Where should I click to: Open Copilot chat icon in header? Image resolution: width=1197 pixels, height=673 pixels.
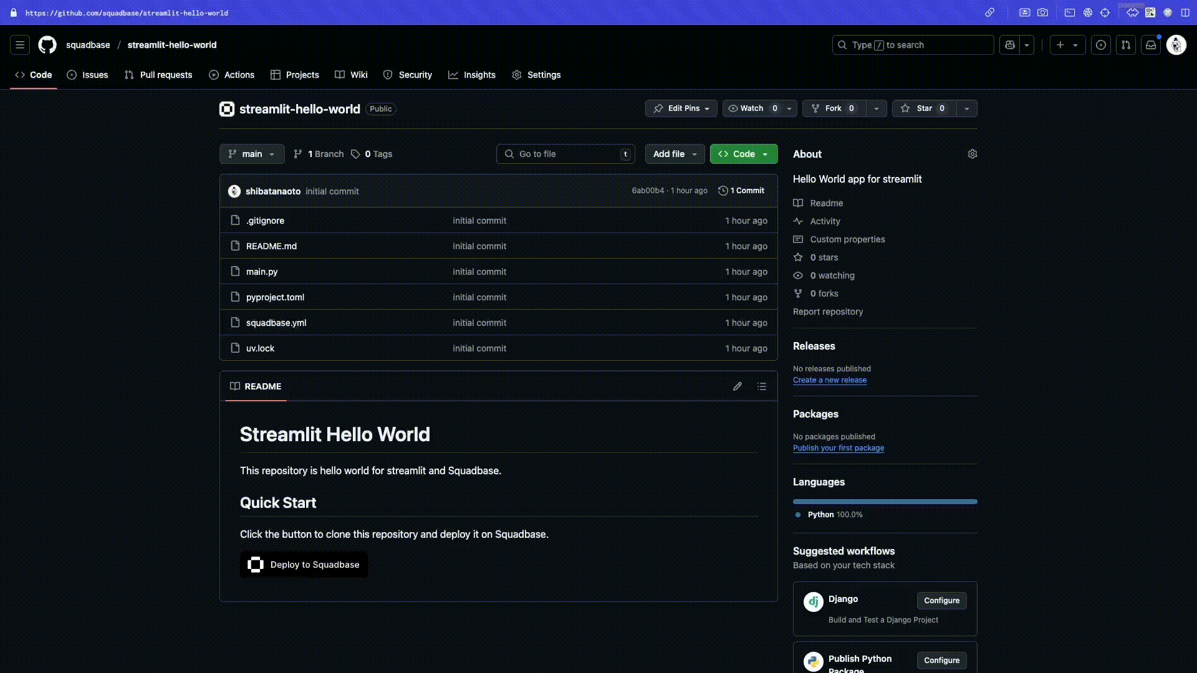1010,45
